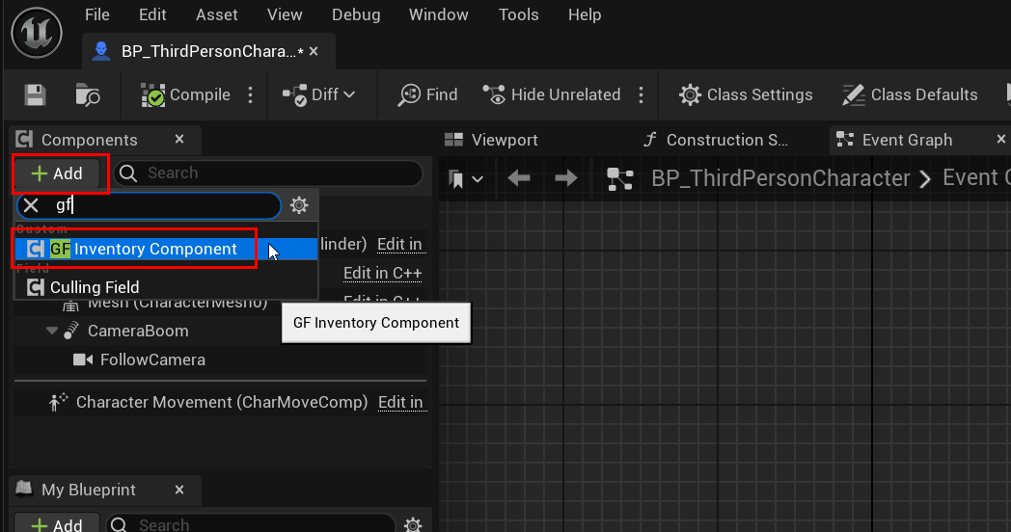Screen dimensions: 1011x532
Task: Open Class Settings
Action: point(746,94)
